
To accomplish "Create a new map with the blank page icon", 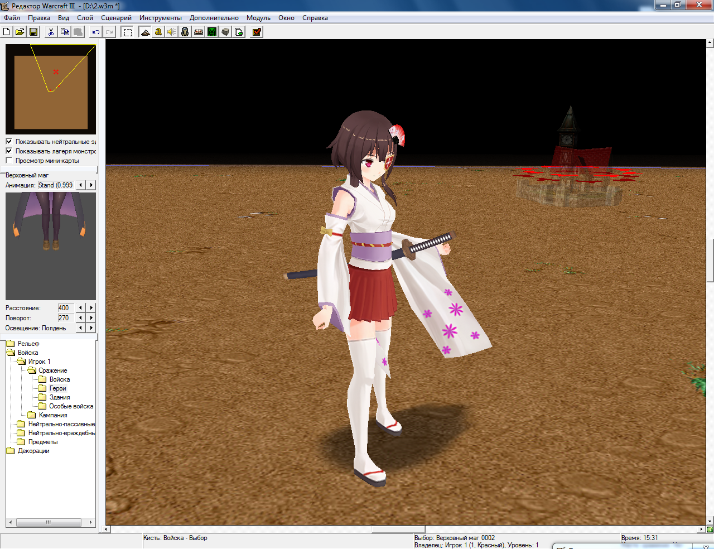I will [7, 32].
